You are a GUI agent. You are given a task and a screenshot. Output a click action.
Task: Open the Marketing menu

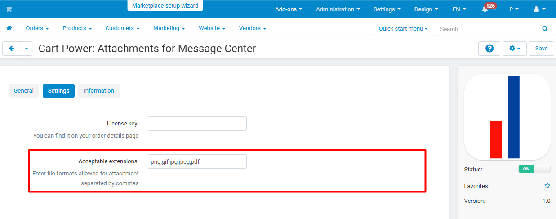click(x=169, y=28)
